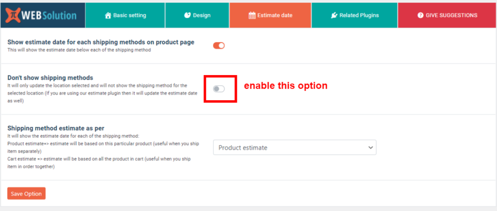Click the red 'enable this option' annotation text

pos(285,86)
